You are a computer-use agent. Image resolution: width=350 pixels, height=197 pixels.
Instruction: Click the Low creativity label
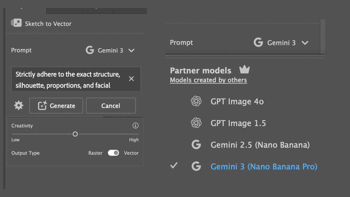pyautogui.click(x=15, y=140)
